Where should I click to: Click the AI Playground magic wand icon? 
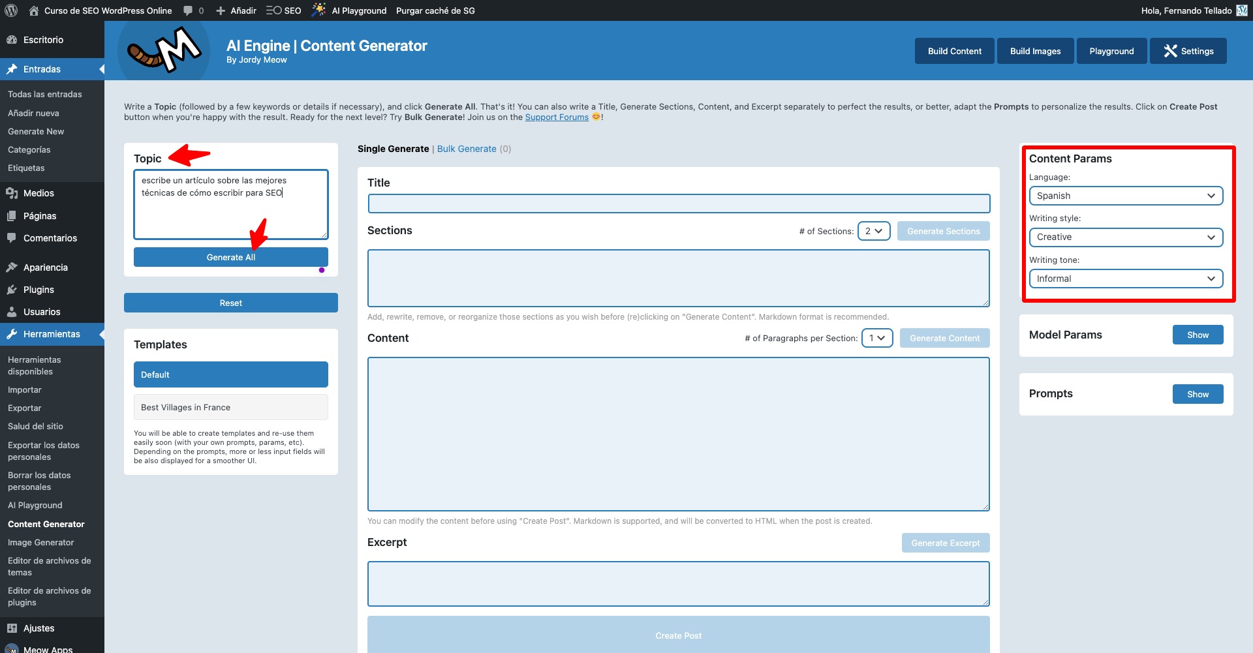click(318, 10)
